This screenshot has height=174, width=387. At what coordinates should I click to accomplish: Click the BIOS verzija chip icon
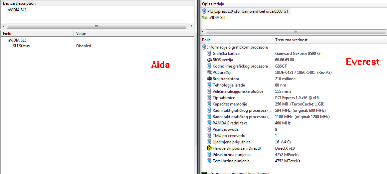point(209,60)
